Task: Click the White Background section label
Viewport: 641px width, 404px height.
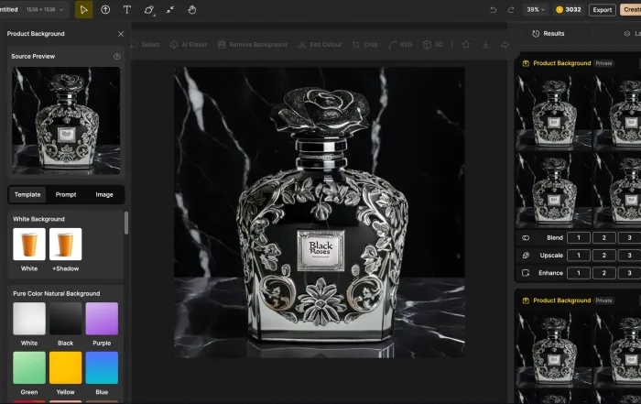Action: coord(38,219)
